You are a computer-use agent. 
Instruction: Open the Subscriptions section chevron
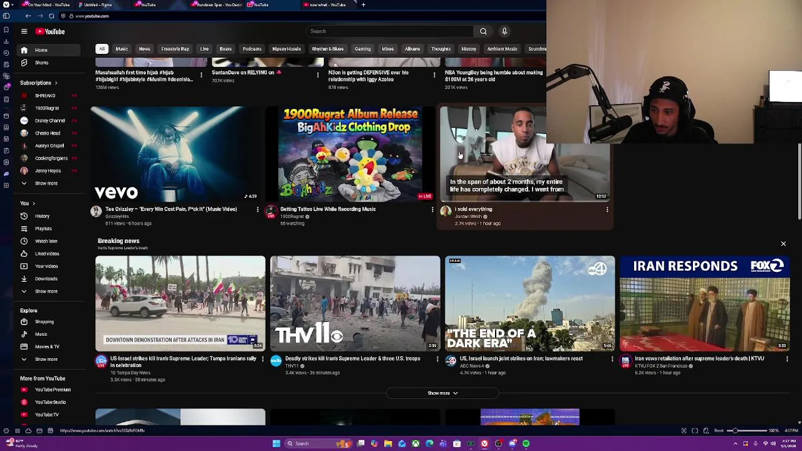pos(56,83)
